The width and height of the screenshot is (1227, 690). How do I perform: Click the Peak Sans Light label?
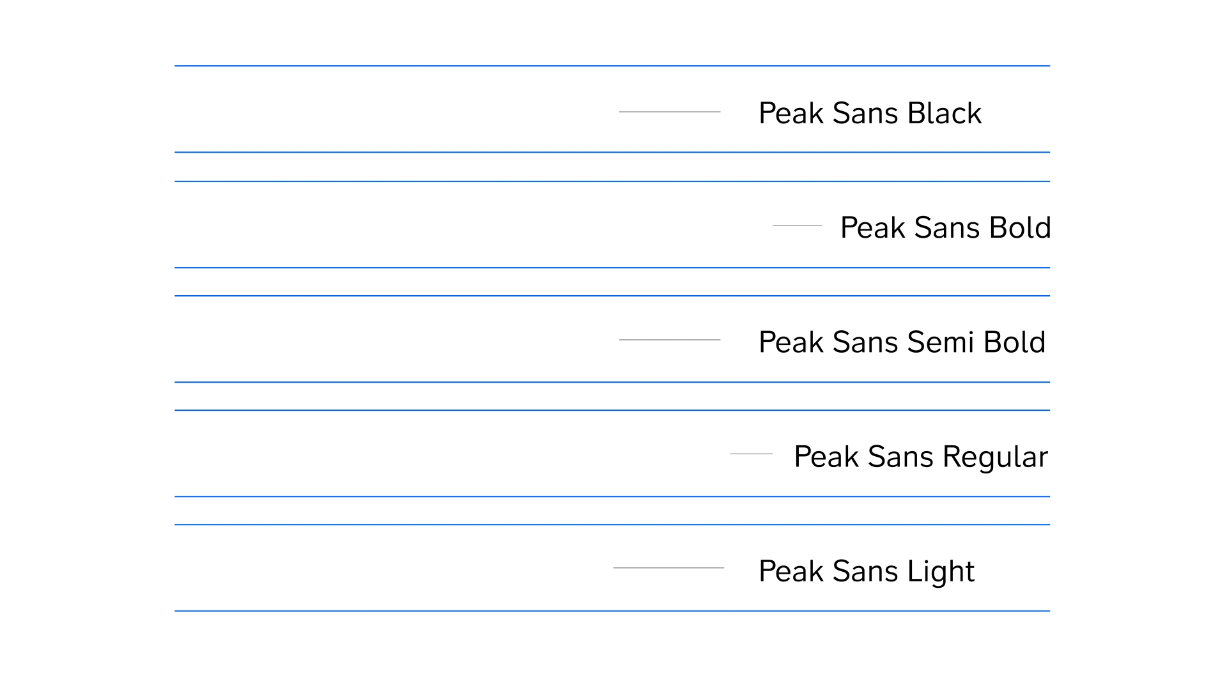click(866, 571)
